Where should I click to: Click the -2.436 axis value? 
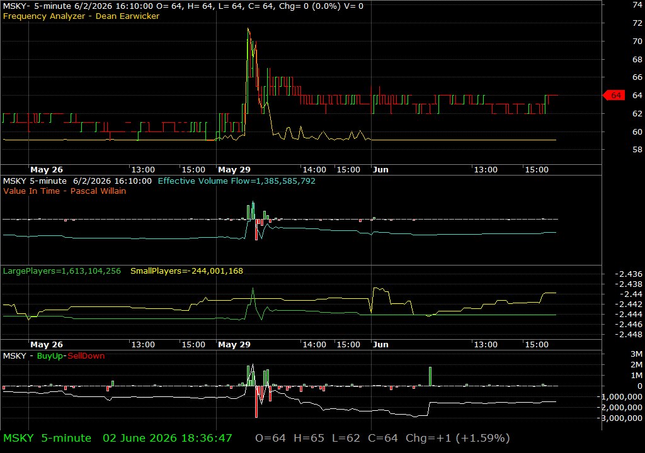tap(629, 274)
